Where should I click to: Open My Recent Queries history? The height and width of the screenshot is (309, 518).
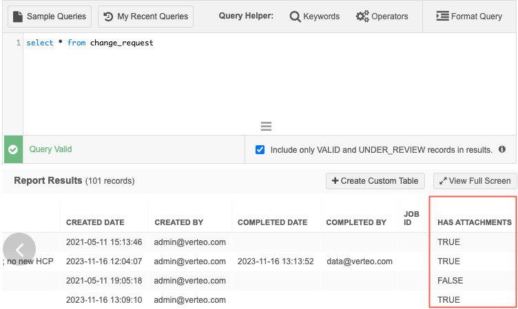[x=146, y=16]
